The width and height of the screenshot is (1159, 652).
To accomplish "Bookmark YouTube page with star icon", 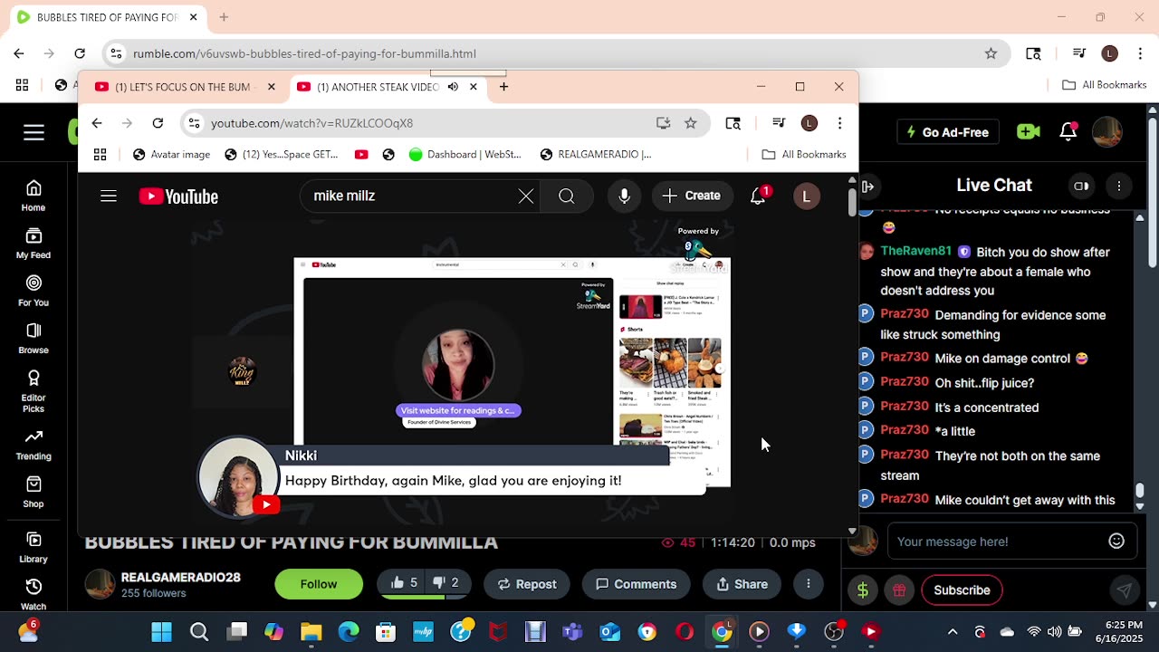I will click(691, 123).
